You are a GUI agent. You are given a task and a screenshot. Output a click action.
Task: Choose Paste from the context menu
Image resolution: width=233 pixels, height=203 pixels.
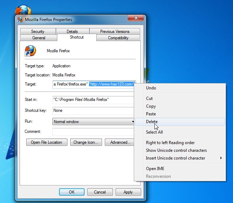point(180,114)
